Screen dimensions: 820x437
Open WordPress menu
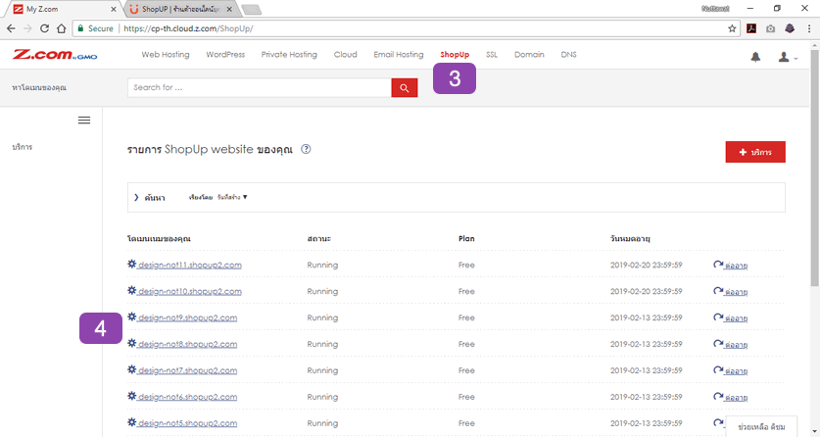(225, 54)
